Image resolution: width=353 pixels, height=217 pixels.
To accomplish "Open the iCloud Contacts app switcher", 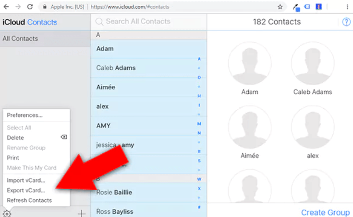I will click(30, 22).
